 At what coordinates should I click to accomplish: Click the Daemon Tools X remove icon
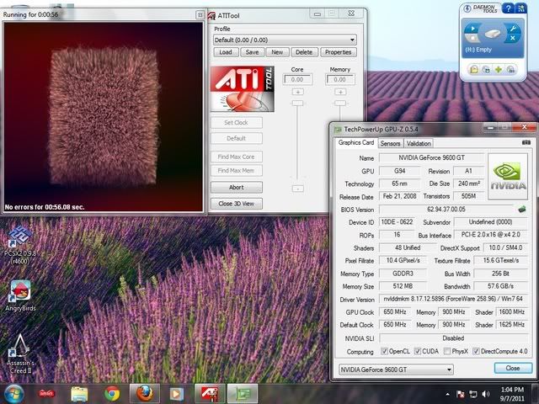tap(513, 38)
